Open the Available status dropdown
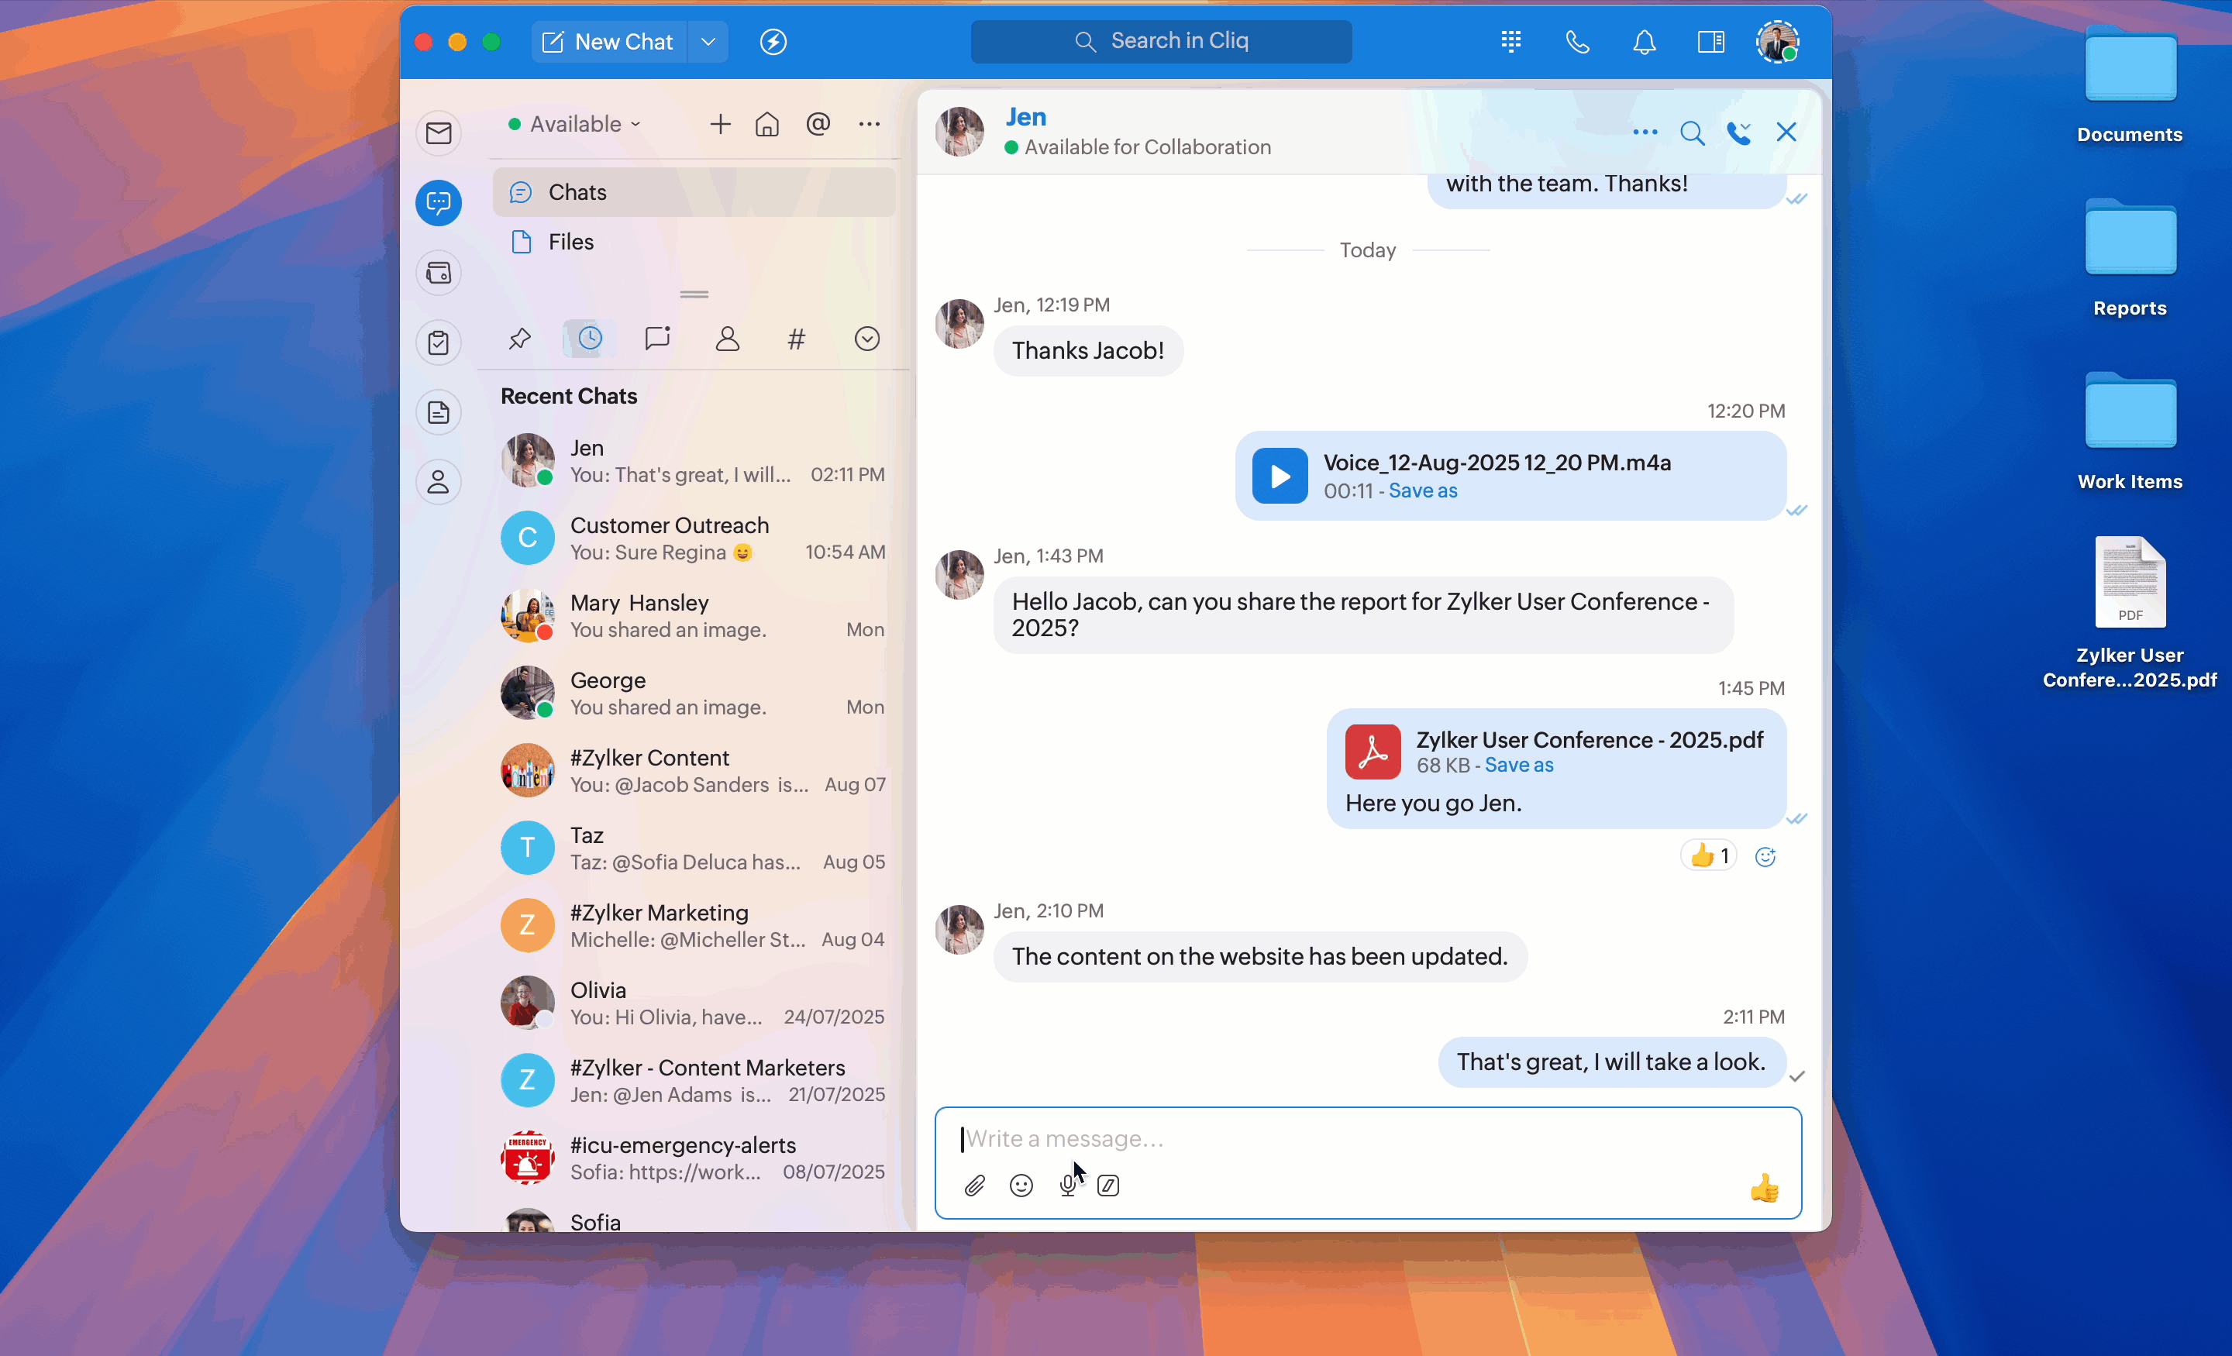Image resolution: width=2232 pixels, height=1356 pixels. point(575,124)
